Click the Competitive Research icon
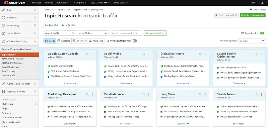The height and width of the screenshot is (128, 268). click(3, 84)
